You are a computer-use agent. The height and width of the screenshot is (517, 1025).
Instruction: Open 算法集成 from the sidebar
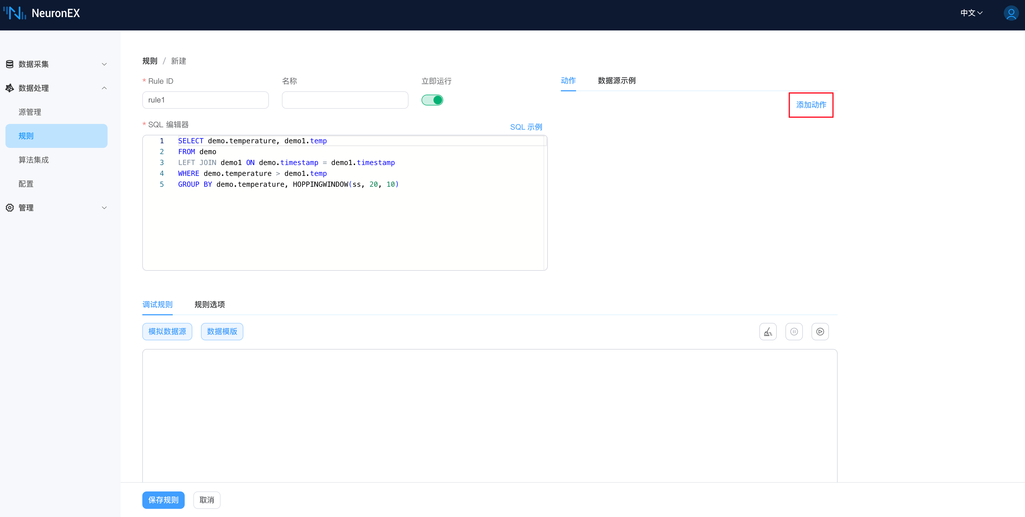(x=33, y=160)
